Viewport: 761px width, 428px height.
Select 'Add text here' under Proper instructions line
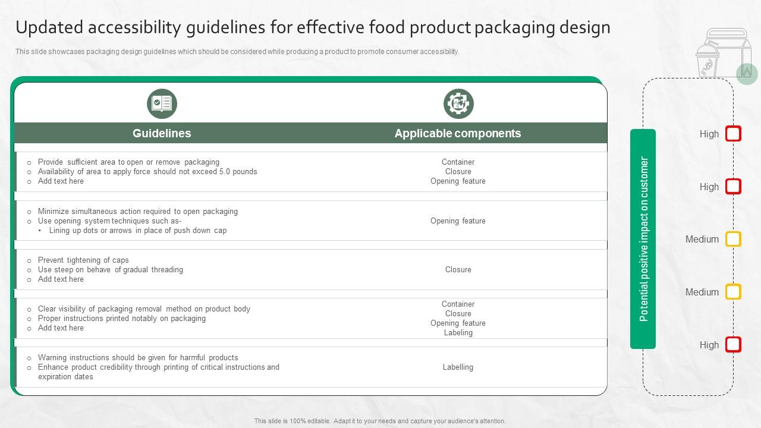coord(61,328)
